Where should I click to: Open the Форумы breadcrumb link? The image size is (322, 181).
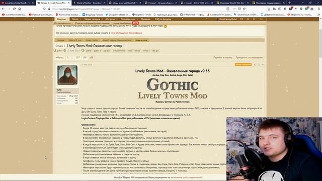(x=61, y=40)
